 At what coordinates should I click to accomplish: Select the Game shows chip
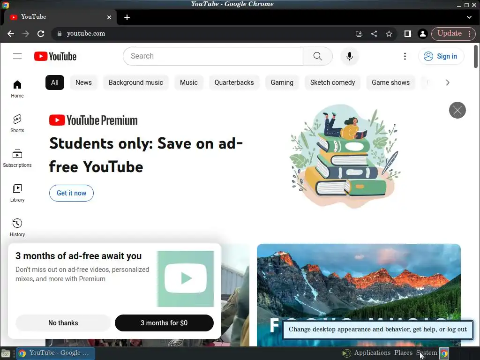390,82
